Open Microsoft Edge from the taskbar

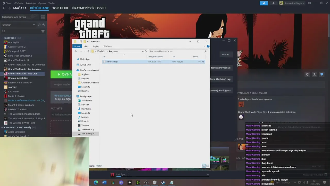96,182
